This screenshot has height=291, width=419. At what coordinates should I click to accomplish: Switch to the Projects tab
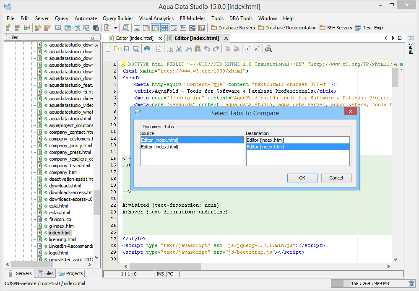tap(71, 273)
